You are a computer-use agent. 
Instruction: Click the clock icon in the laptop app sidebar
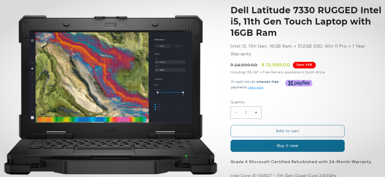coord(32,63)
